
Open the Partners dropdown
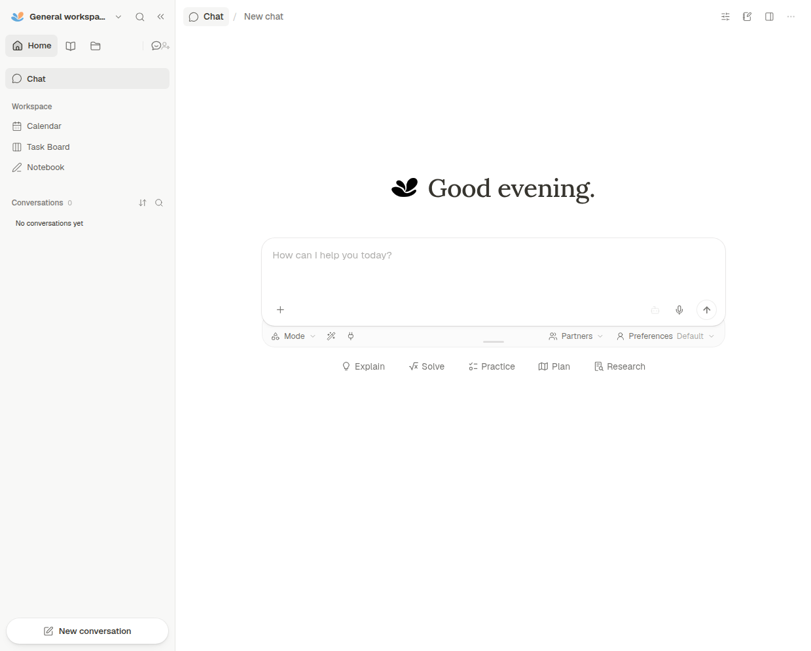click(x=576, y=336)
